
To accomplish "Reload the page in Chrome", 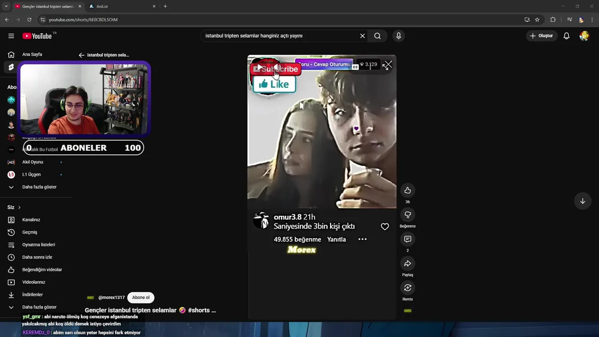I will pyautogui.click(x=29, y=20).
